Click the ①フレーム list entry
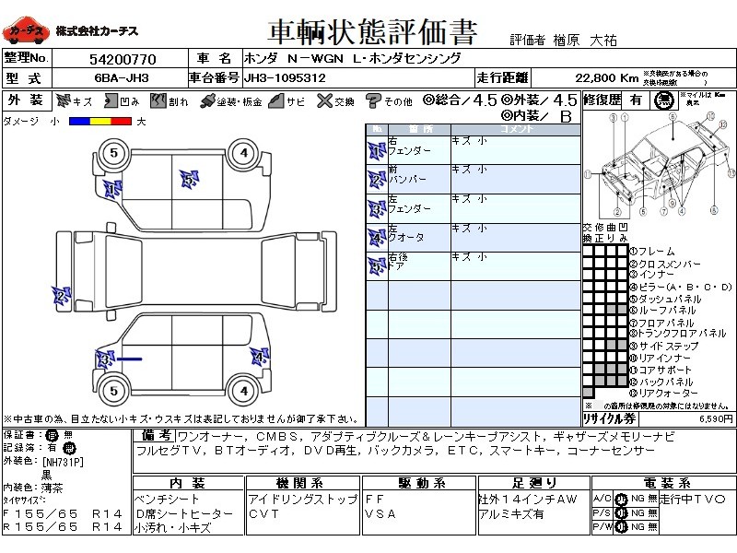This screenshot has width=737, height=553. click(x=652, y=251)
